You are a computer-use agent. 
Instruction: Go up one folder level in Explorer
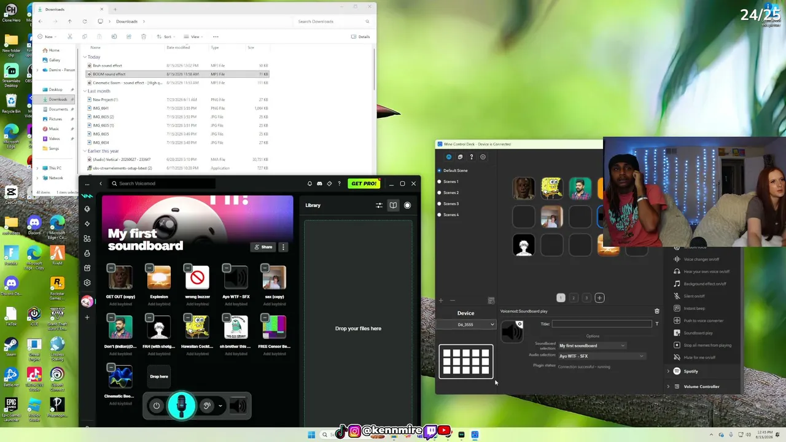69,21
